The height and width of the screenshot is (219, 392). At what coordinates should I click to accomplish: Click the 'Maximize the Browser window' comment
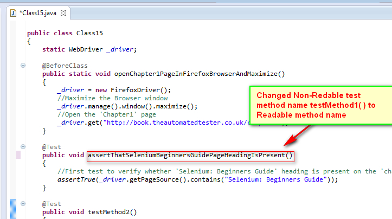click(x=112, y=98)
